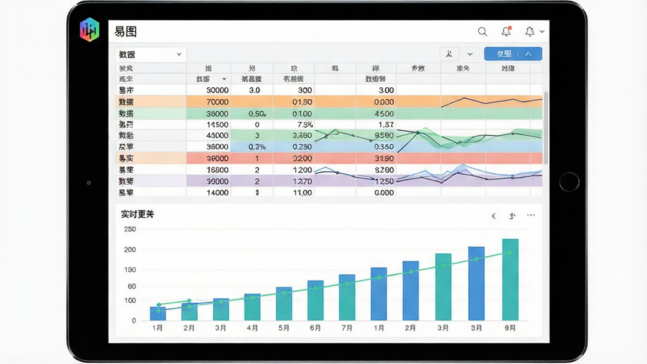Click the 1250 value in the purple row
Viewport: 647px width, 364px height.
pyautogui.click(x=384, y=181)
